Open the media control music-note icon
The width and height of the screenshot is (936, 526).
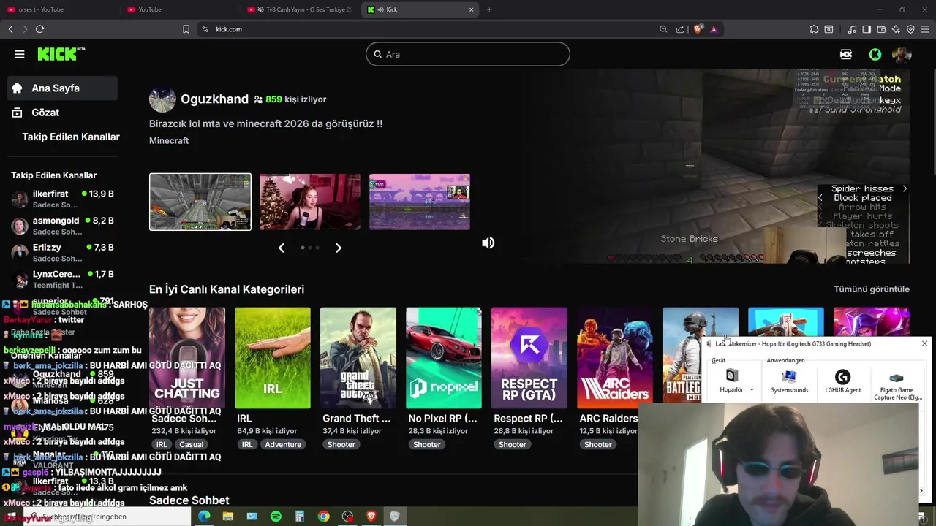(x=852, y=29)
